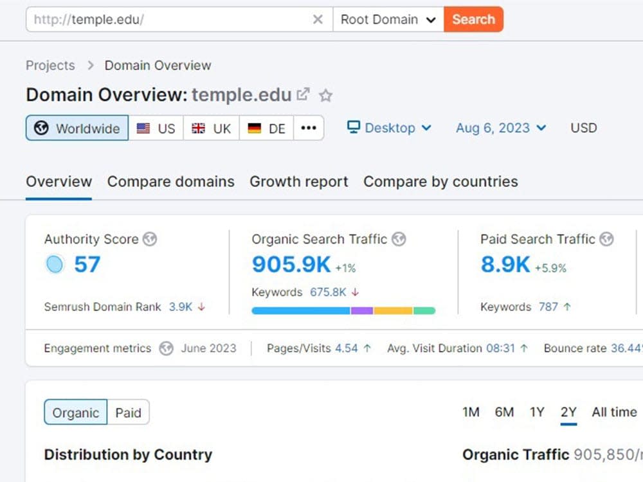Click the US flag icon
The width and height of the screenshot is (643, 482).
(143, 129)
